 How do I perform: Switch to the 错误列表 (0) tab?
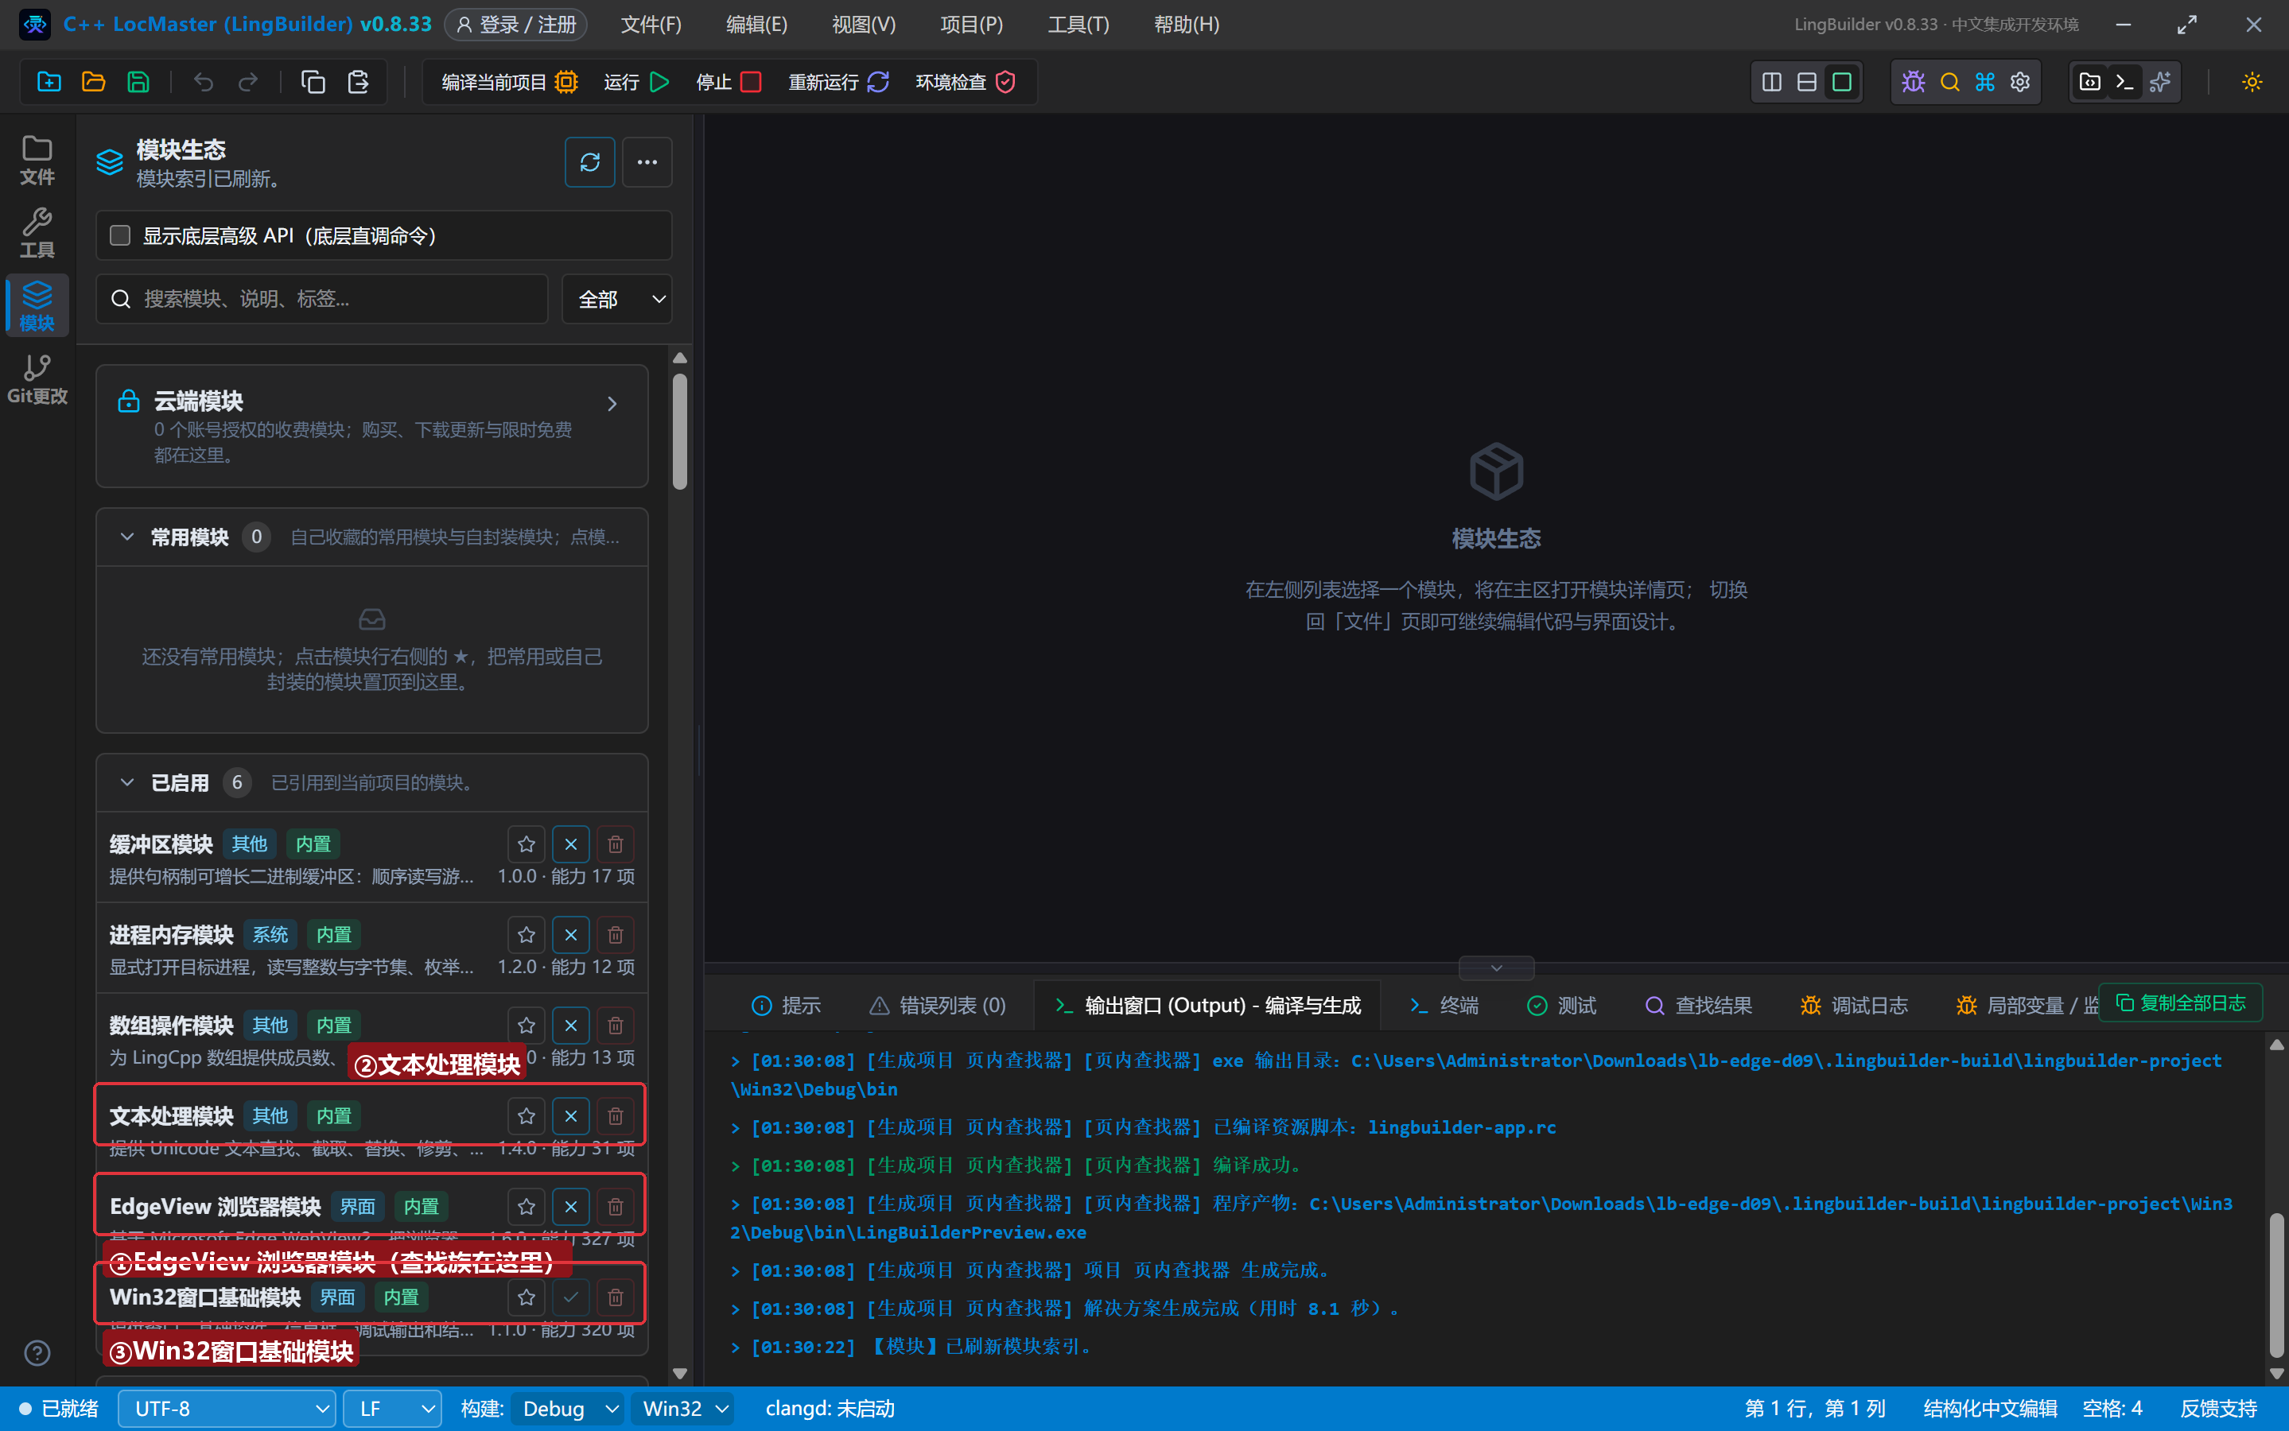tap(937, 1005)
